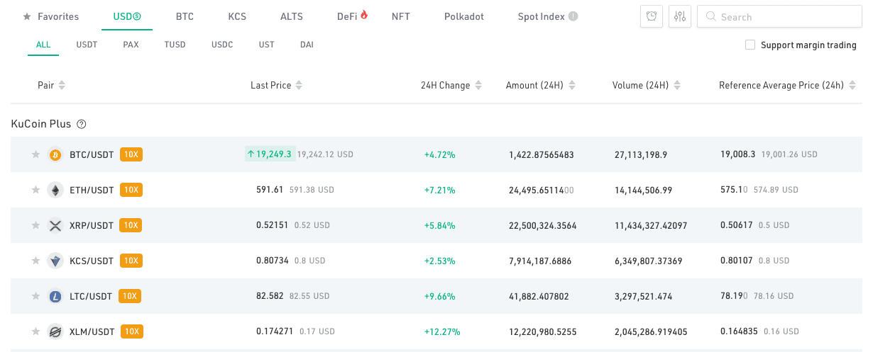This screenshot has width=873, height=352.
Task: Click the 19,249.3 last price
Action: pyautogui.click(x=270, y=154)
